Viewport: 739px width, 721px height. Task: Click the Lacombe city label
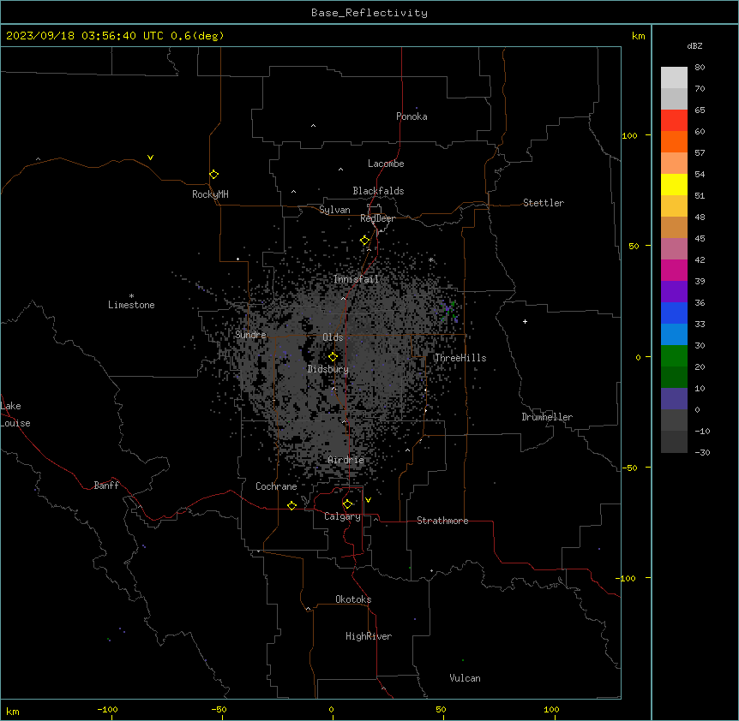(386, 164)
